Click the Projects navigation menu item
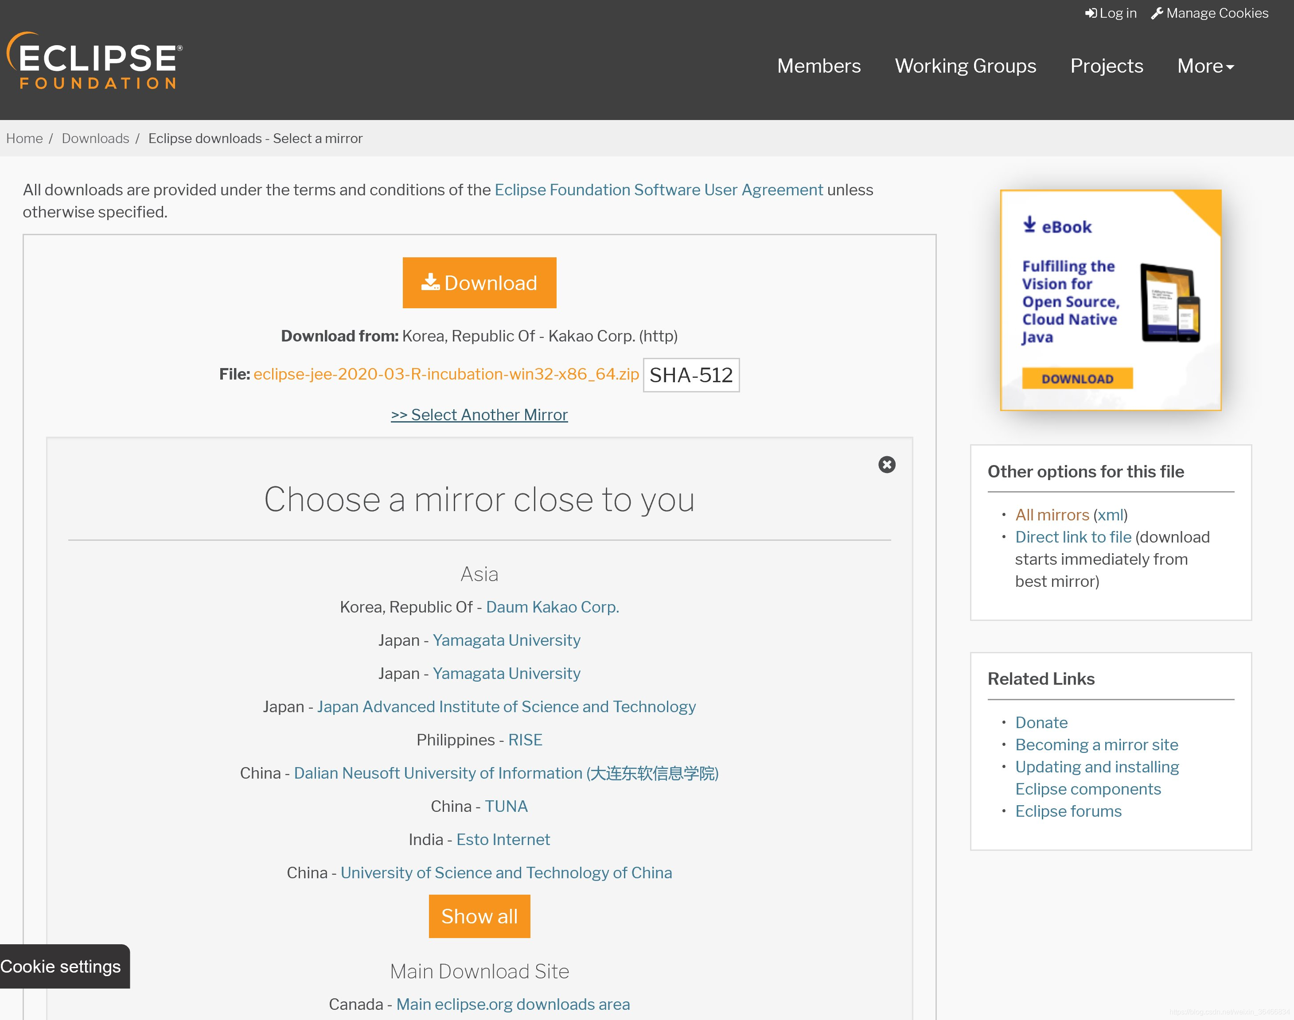 click(1107, 66)
